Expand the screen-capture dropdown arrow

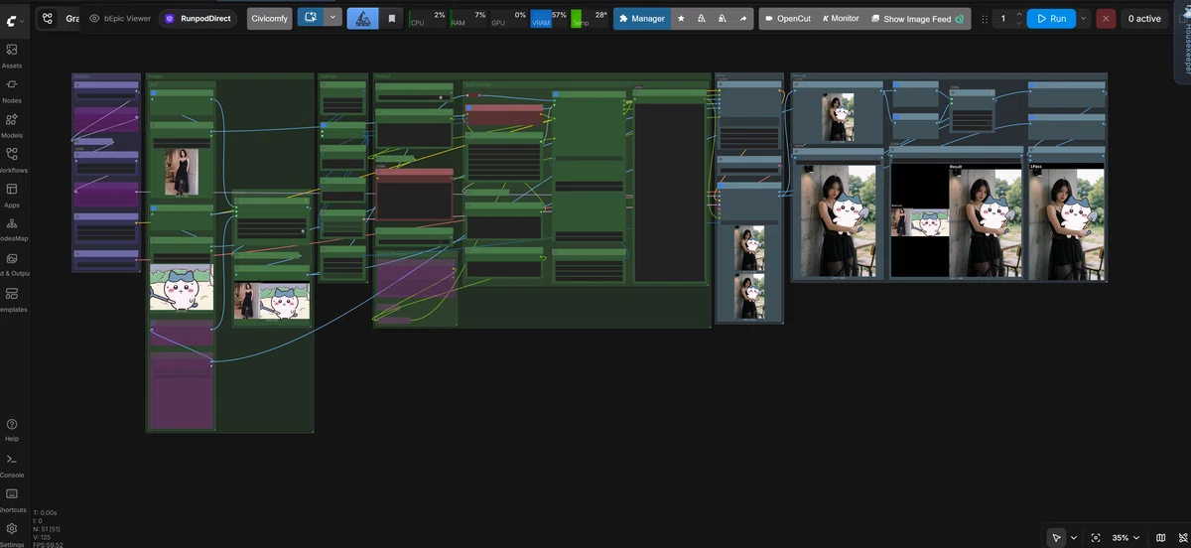click(x=333, y=17)
